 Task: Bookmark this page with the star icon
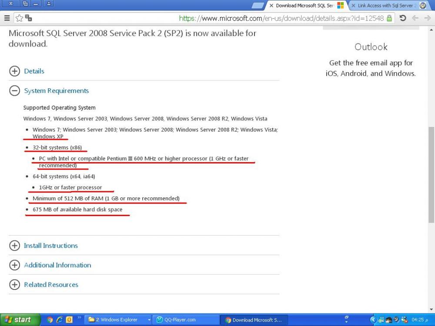point(19,18)
